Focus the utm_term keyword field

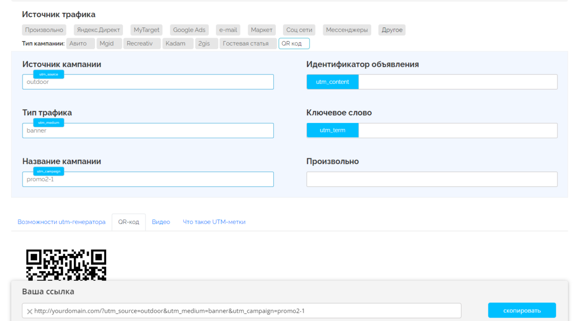(457, 130)
